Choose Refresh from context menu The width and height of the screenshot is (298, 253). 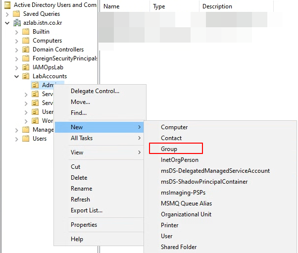[99, 200]
